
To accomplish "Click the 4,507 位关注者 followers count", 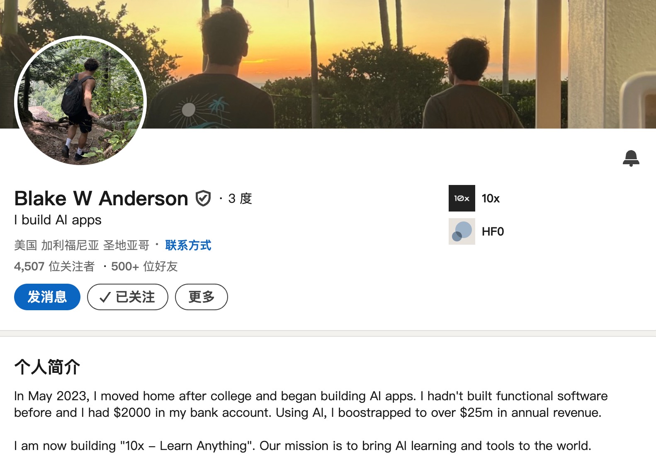I will click(54, 266).
